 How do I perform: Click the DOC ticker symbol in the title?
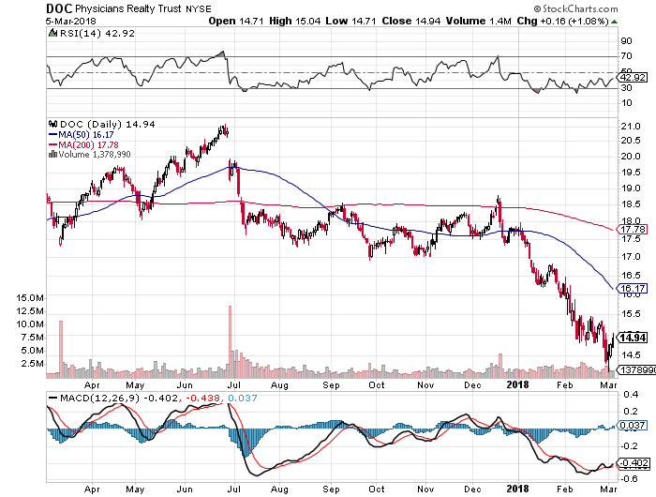59,8
